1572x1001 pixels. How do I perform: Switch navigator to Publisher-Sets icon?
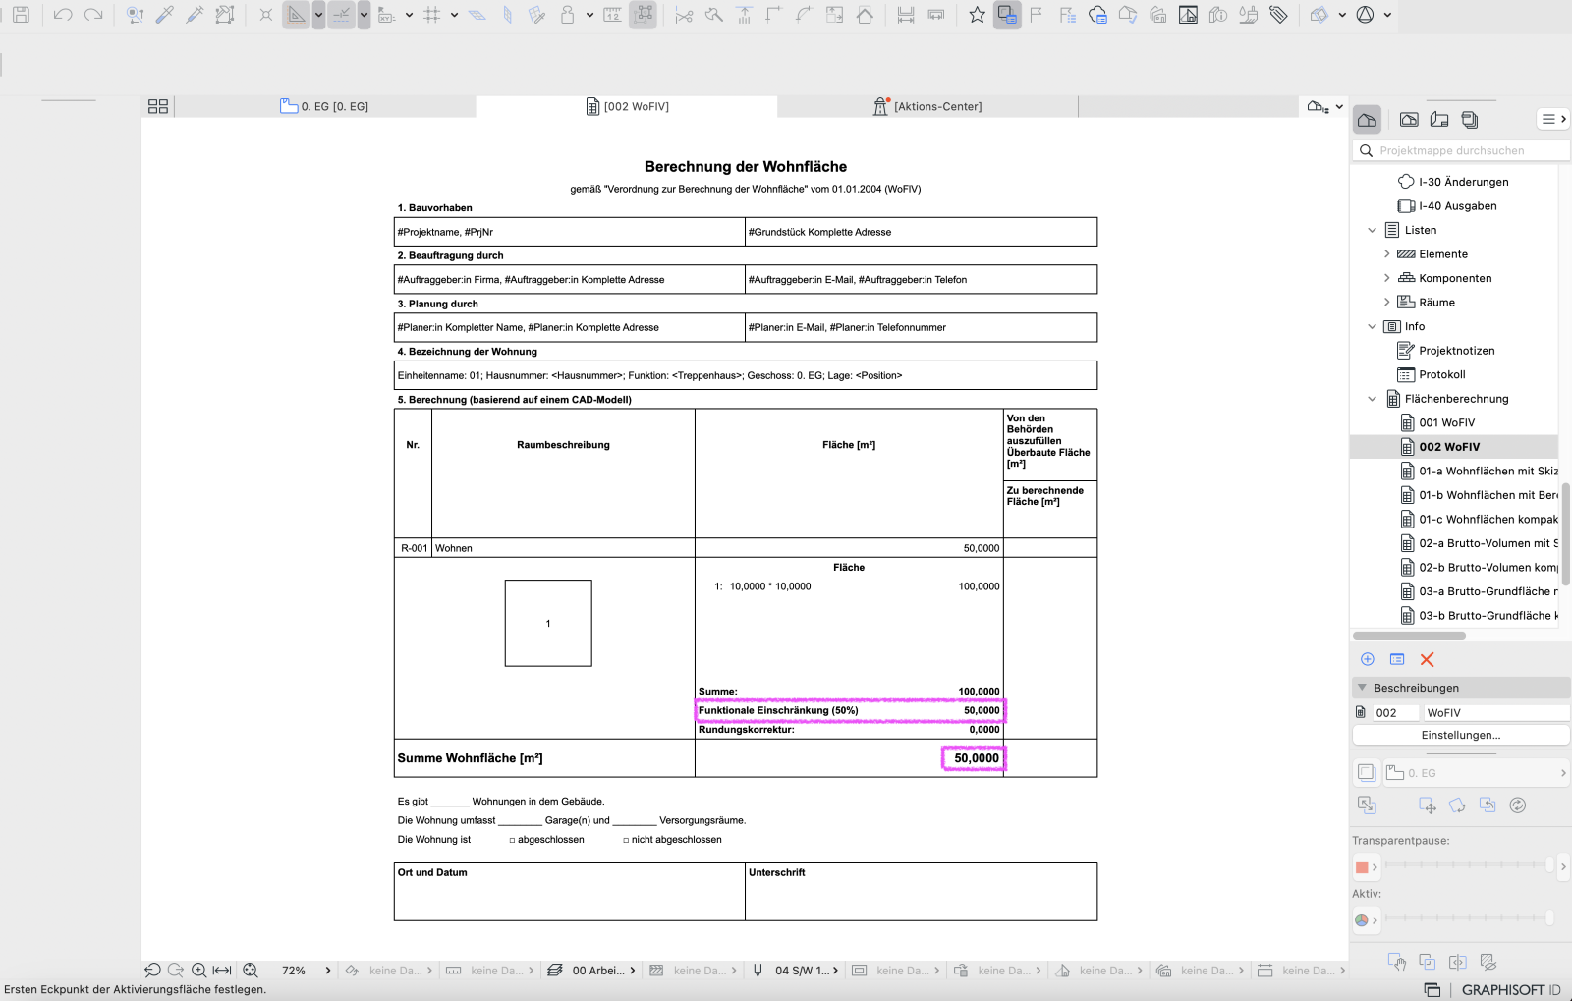coord(1470,120)
